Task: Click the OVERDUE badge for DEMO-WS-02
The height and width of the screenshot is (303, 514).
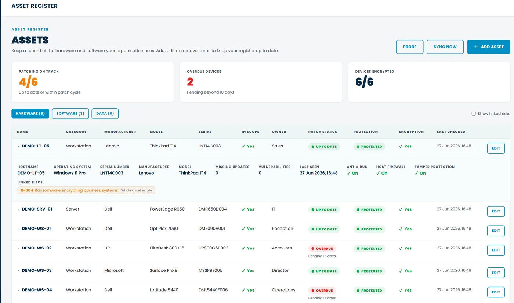Action: click(x=322, y=249)
